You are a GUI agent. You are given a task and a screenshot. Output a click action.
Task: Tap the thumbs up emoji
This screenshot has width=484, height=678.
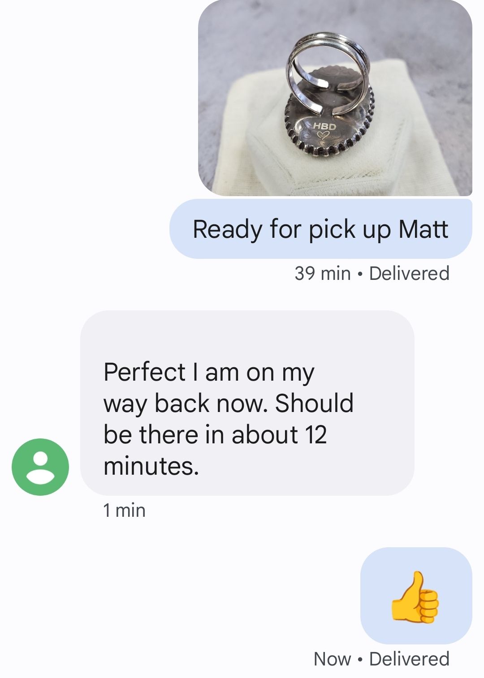pyautogui.click(x=415, y=597)
